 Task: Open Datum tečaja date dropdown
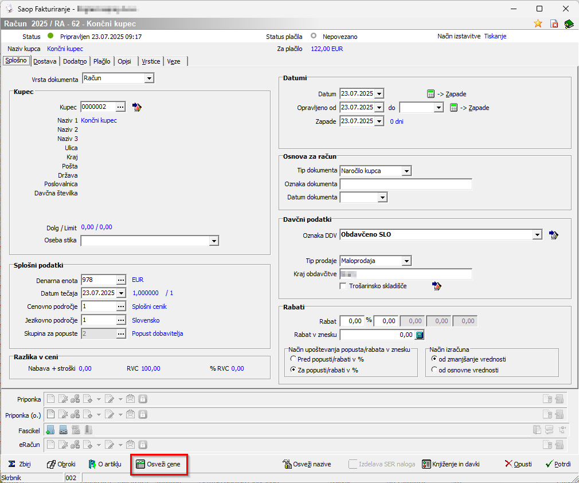click(x=121, y=293)
